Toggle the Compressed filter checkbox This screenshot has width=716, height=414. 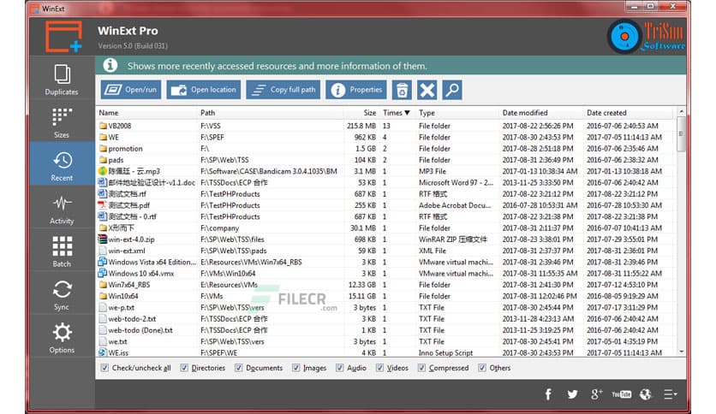(x=421, y=368)
